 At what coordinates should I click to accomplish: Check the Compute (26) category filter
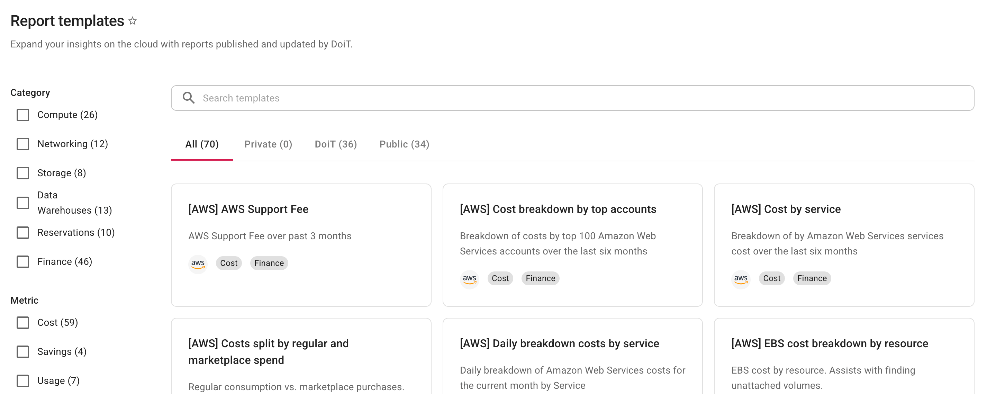[x=23, y=115]
